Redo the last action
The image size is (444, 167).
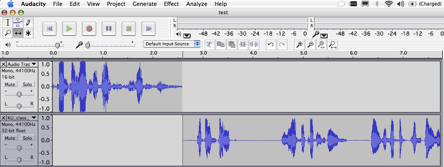pyautogui.click(x=282, y=44)
